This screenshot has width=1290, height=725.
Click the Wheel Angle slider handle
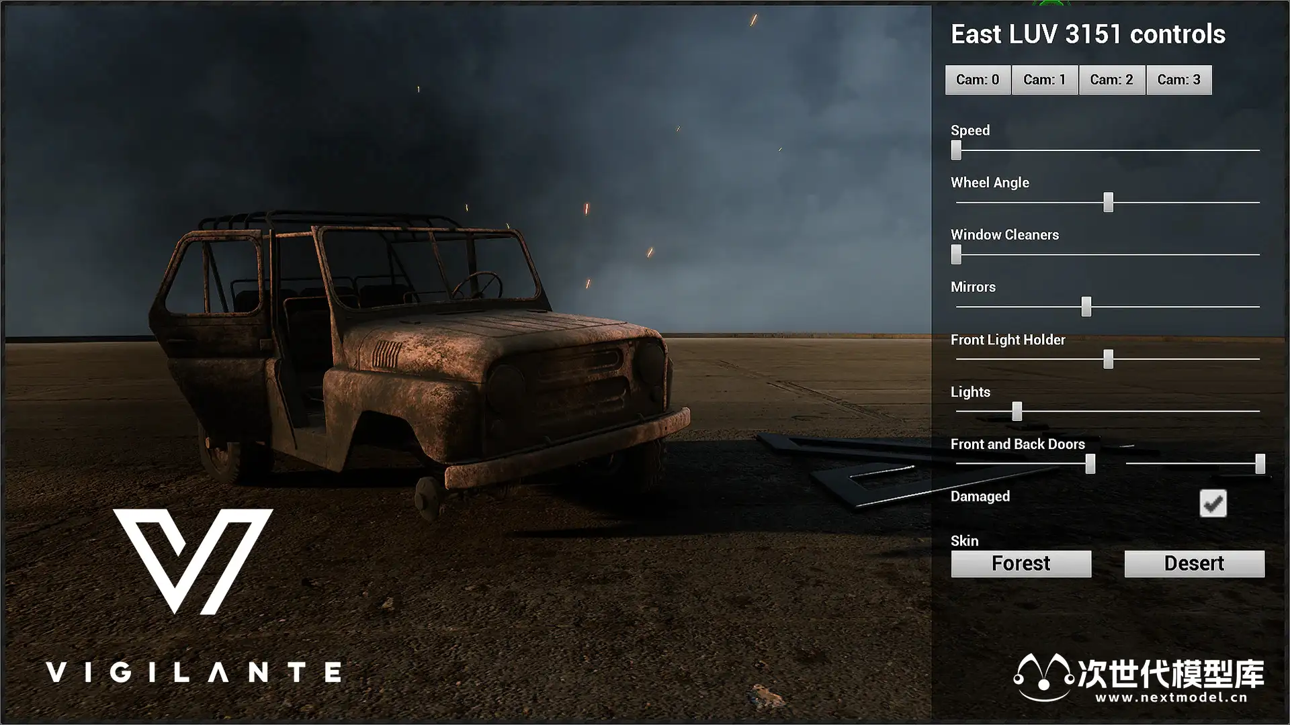(x=1108, y=202)
